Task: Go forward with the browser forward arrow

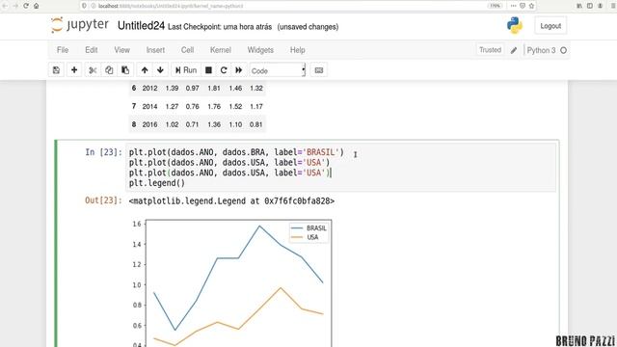Action: [x=15, y=6]
